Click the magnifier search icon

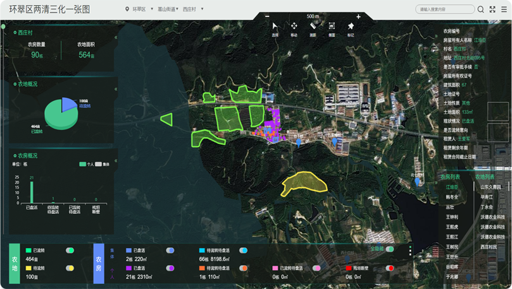coord(481,9)
